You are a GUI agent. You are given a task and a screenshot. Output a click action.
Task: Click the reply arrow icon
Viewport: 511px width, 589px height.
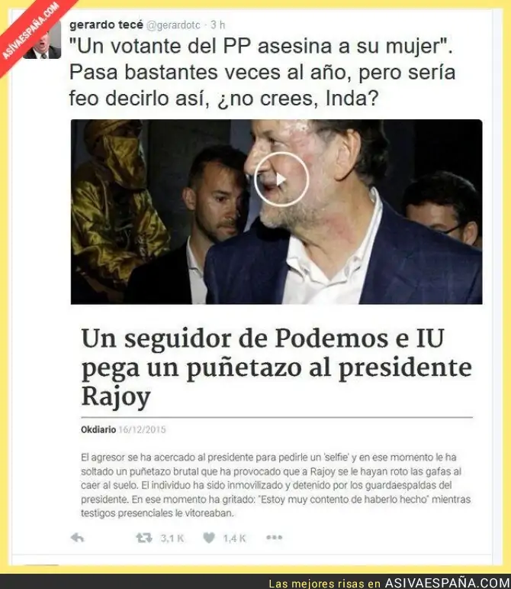click(x=77, y=538)
